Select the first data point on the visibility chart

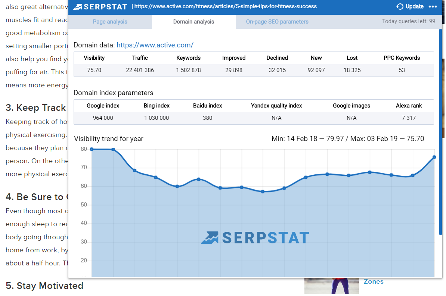click(92, 149)
